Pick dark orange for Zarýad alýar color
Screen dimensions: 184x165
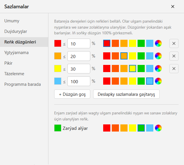(115, 128)
